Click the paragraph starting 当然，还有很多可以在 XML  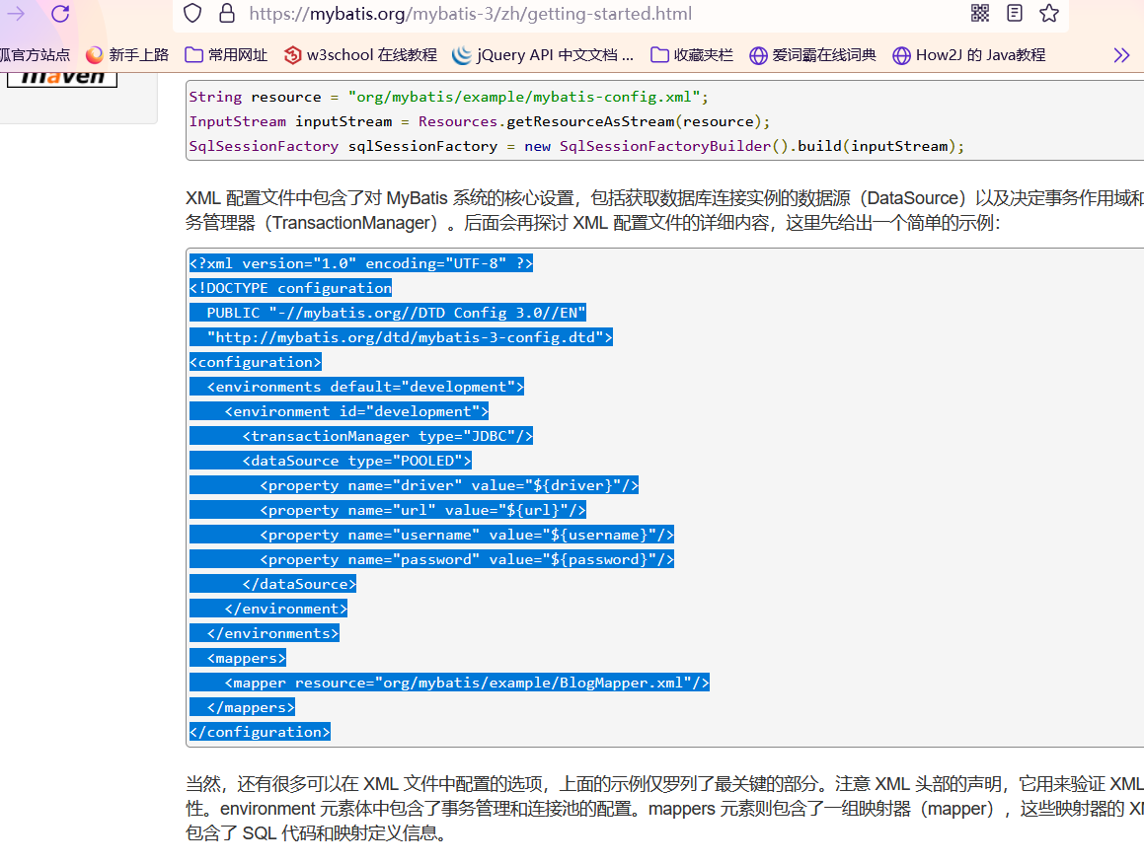pyautogui.click(x=664, y=808)
